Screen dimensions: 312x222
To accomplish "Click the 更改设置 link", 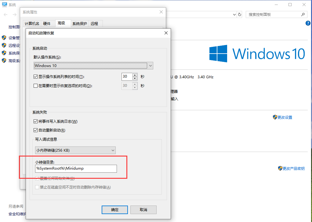I will point(285,117).
